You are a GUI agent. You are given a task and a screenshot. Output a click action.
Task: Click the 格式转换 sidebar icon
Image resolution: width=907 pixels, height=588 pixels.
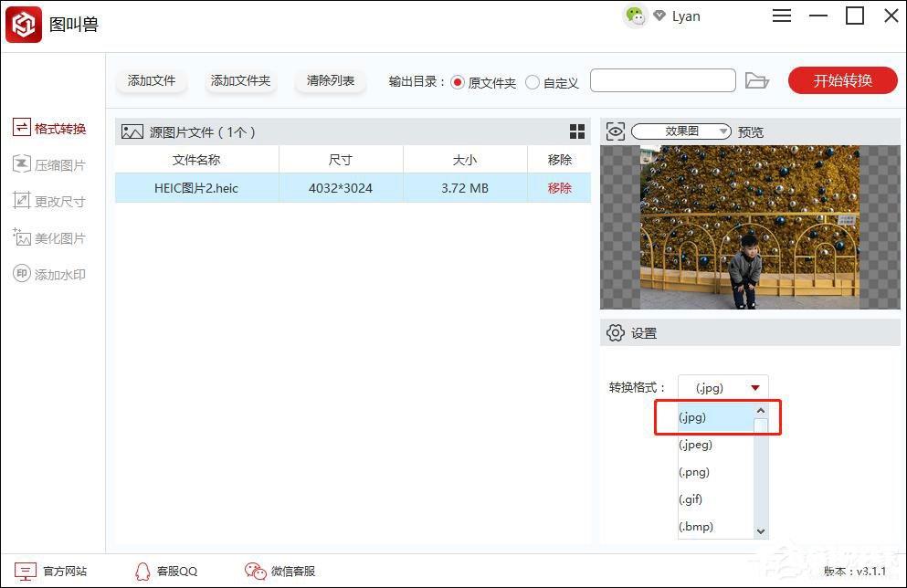click(x=21, y=127)
